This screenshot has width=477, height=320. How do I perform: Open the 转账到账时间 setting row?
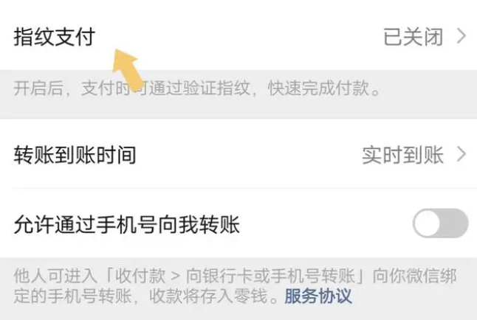pyautogui.click(x=238, y=154)
